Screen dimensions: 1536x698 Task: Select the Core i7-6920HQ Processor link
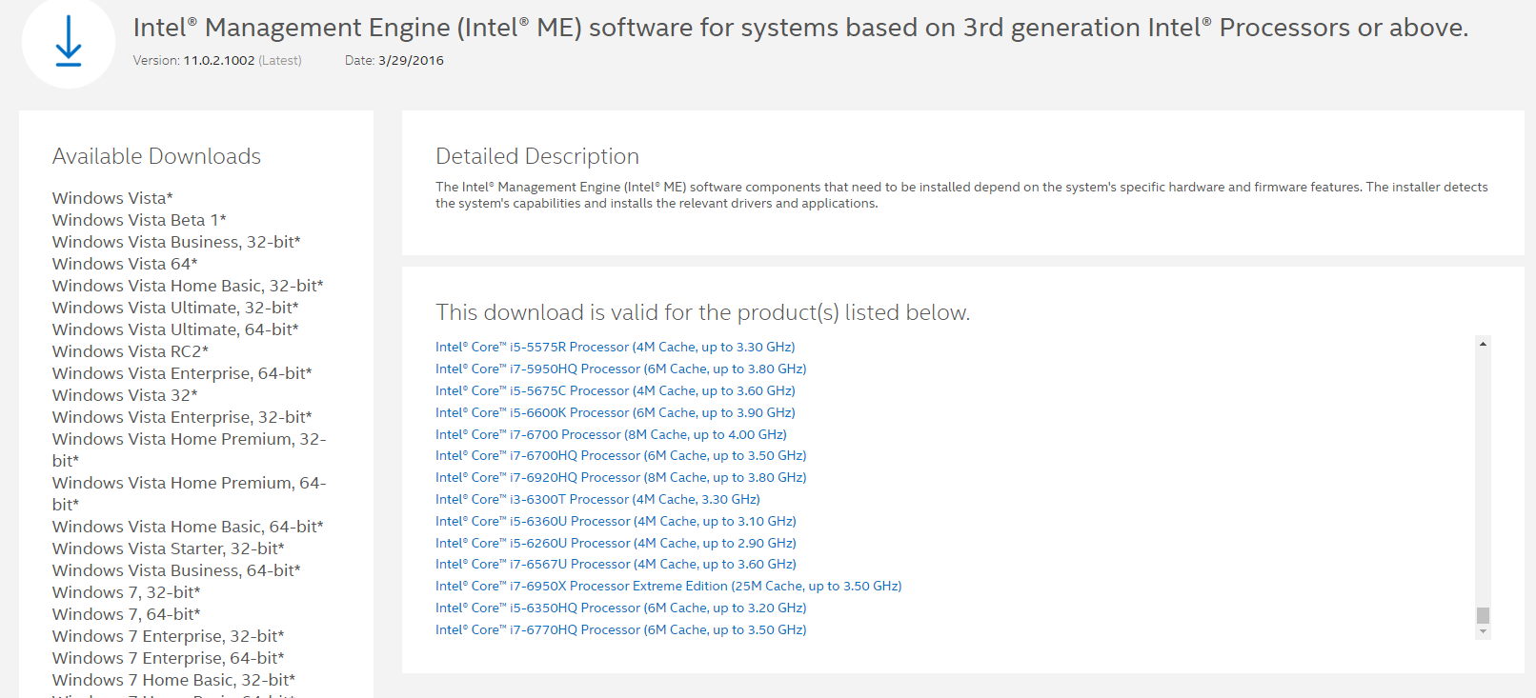click(x=620, y=478)
